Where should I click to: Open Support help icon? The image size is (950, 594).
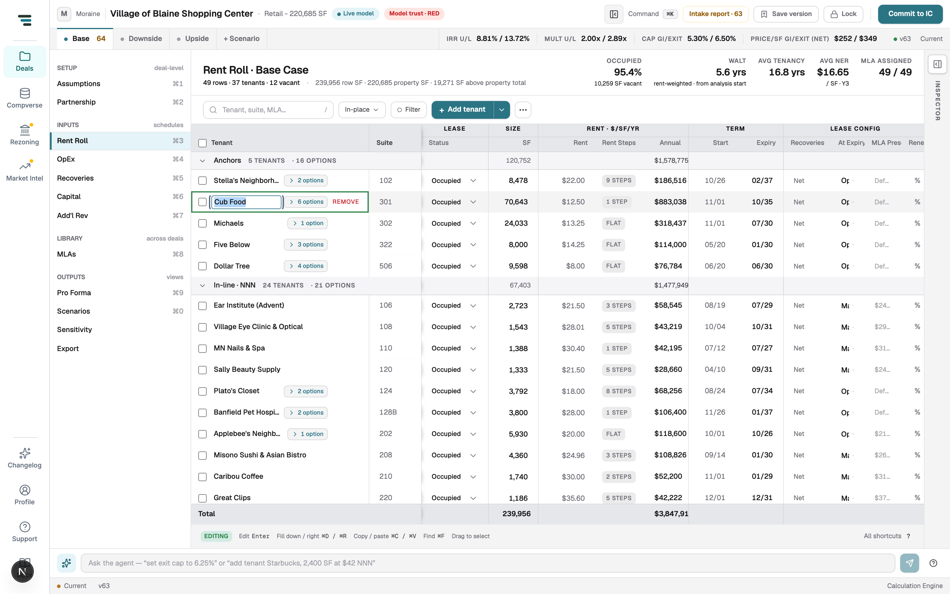point(24,527)
